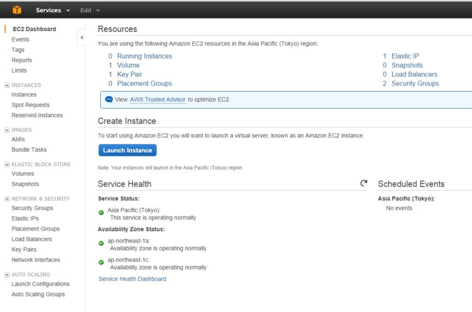Collapse the NETWORK & SECURITY section
Screen dimensions: 472x312
7,199
